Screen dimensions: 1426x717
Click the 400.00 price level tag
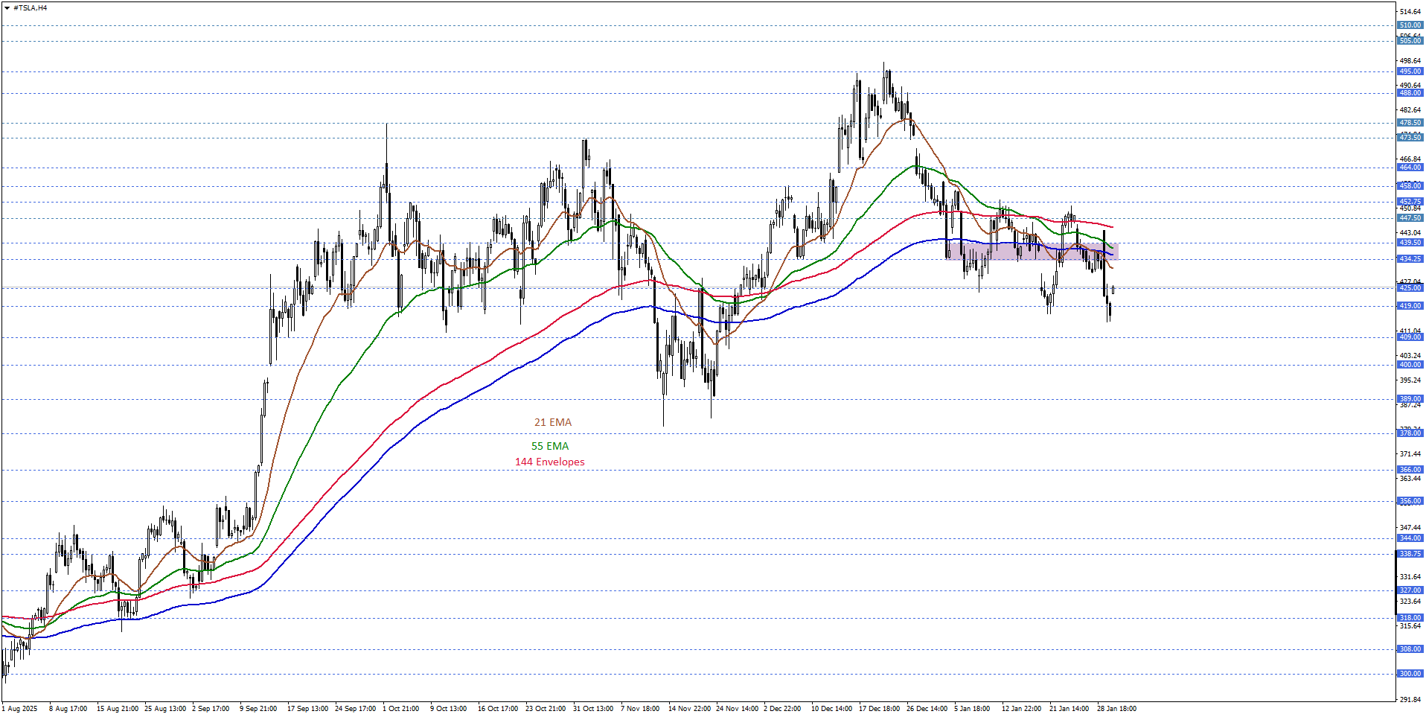(1410, 365)
